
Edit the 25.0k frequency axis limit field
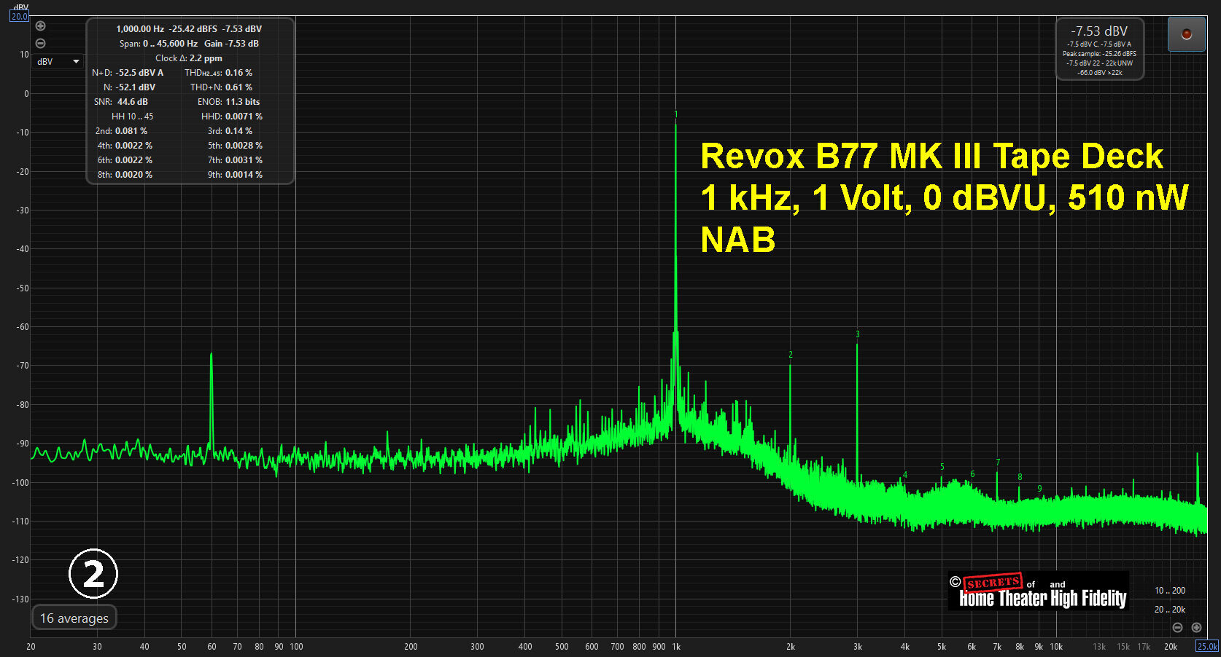click(x=1206, y=646)
